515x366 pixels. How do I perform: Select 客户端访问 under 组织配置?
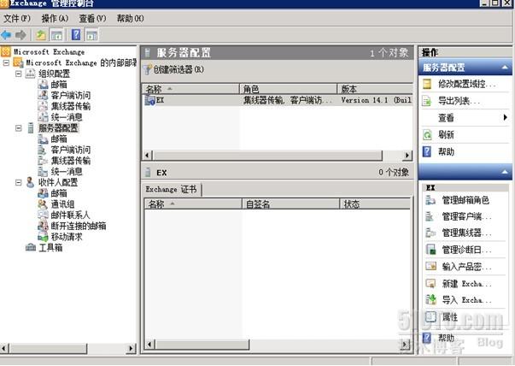click(71, 96)
